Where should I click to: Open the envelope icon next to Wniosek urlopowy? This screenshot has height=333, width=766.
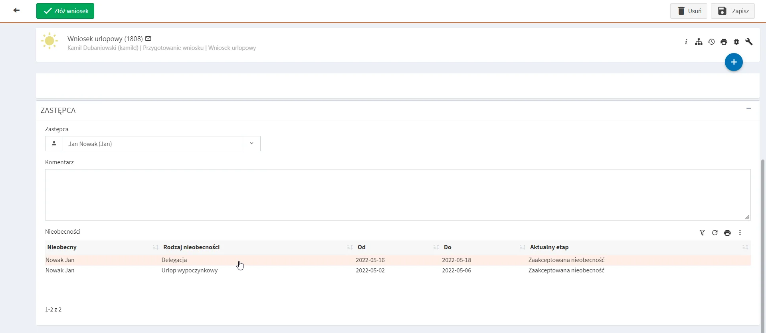click(x=148, y=39)
